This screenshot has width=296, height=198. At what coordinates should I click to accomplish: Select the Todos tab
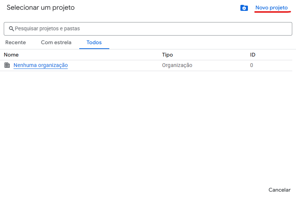(94, 43)
